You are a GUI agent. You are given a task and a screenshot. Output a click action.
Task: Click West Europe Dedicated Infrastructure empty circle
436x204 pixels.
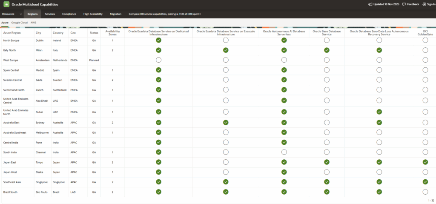tap(158, 60)
